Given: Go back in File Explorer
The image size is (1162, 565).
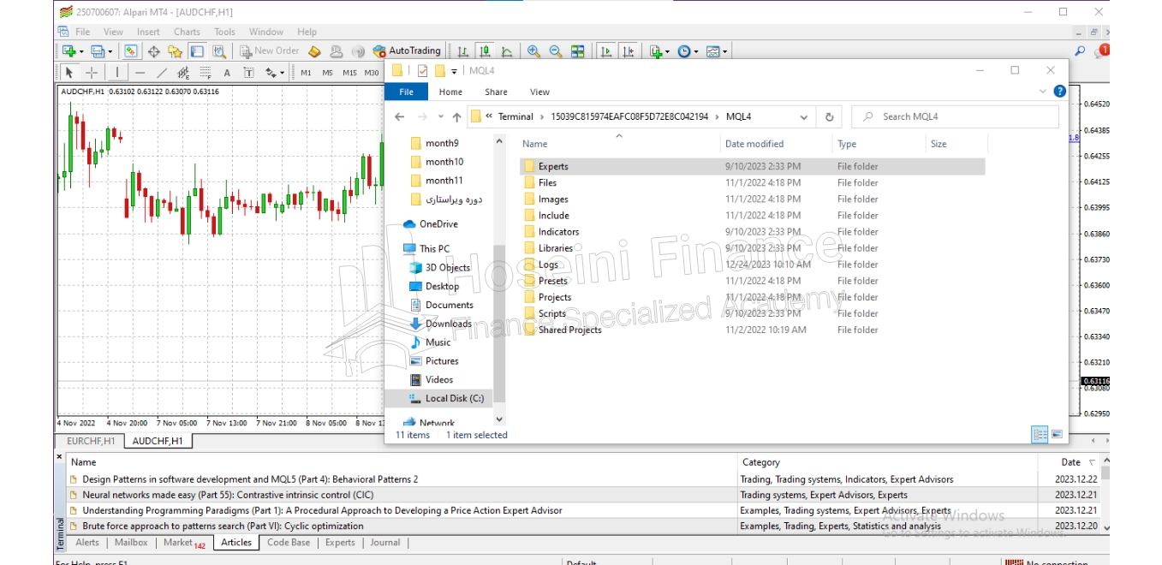Looking at the screenshot, I should pyautogui.click(x=399, y=116).
